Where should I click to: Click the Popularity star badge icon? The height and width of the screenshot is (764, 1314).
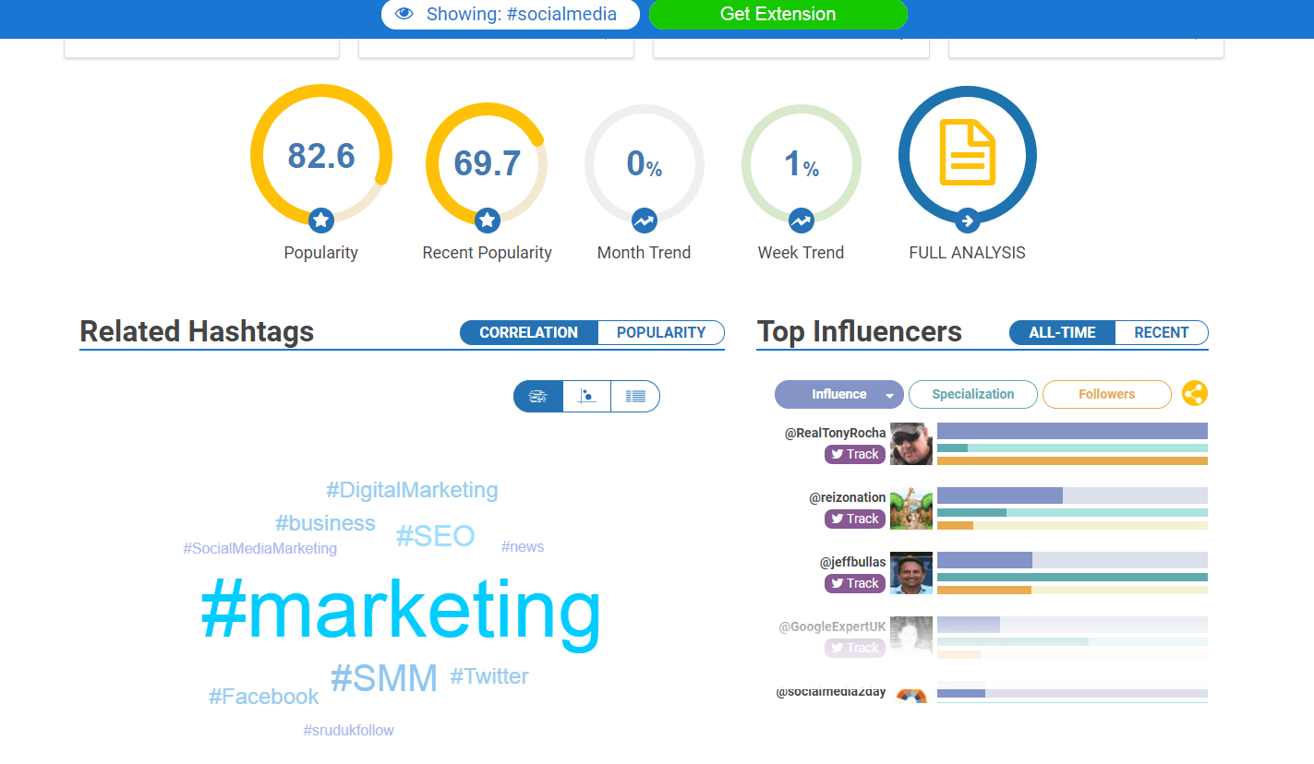pyautogui.click(x=320, y=221)
